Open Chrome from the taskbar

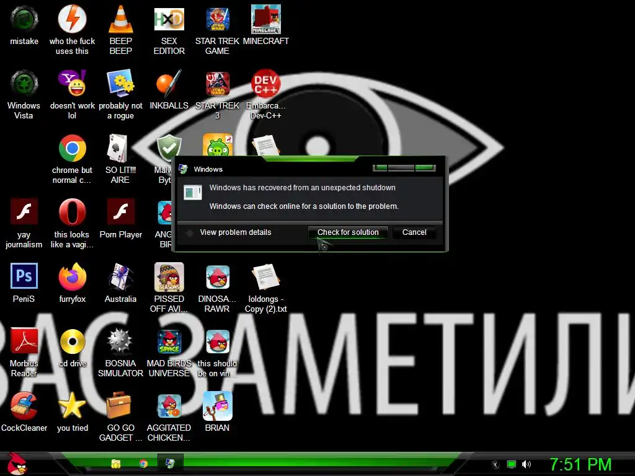click(x=143, y=464)
